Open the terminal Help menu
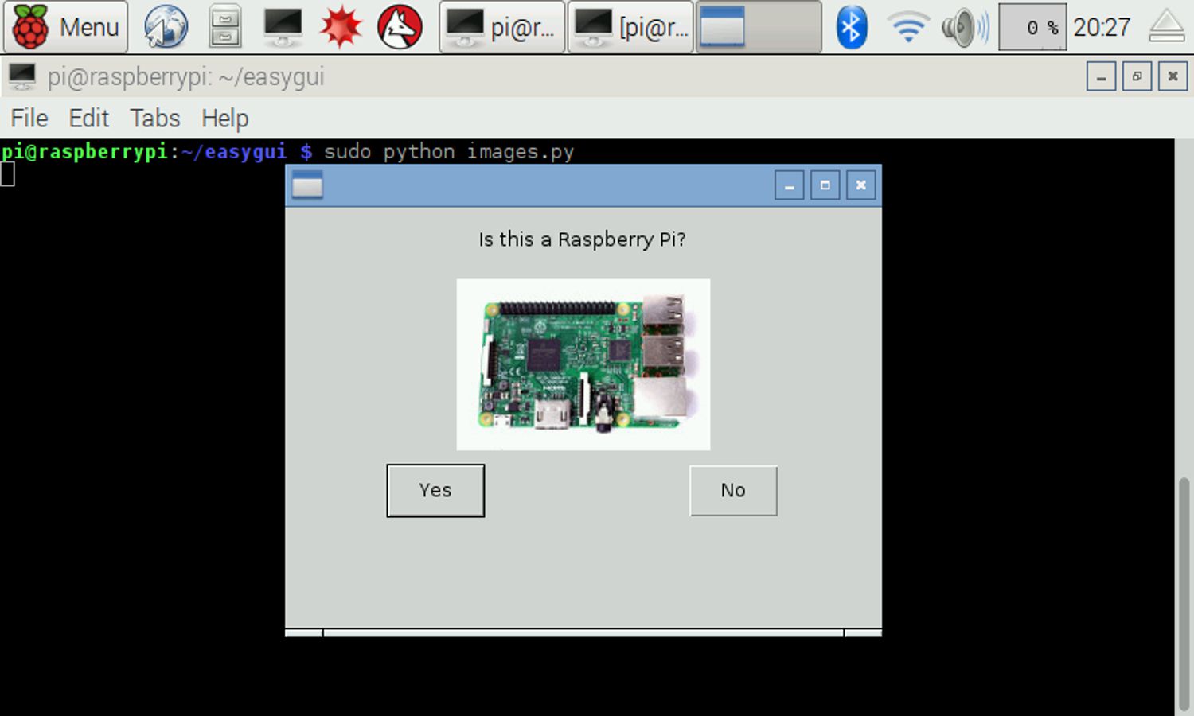The image size is (1194, 716). [x=224, y=119]
